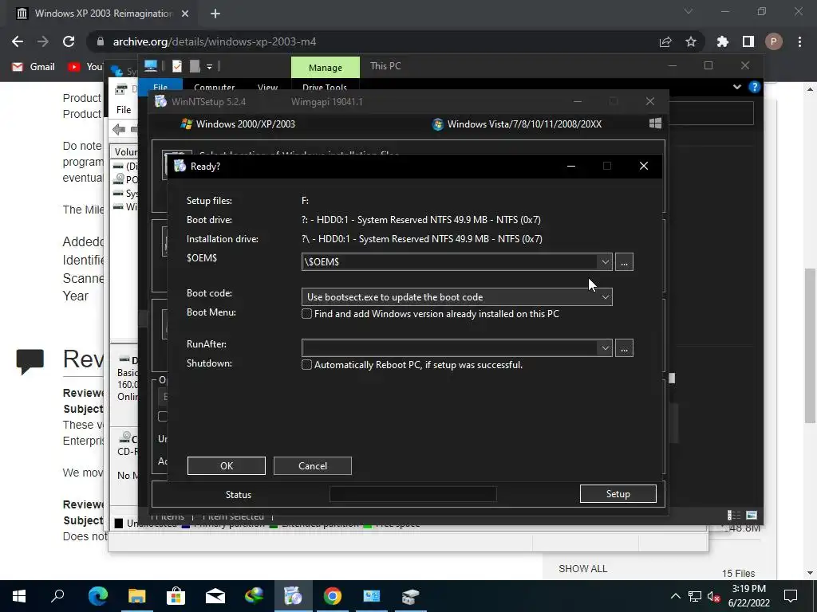Open File Explorer from taskbar
Screen dimensions: 817x612
[x=136, y=596]
